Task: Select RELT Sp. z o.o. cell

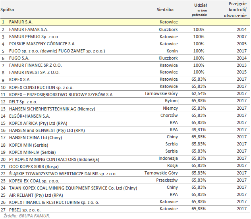Action: coord(23,102)
